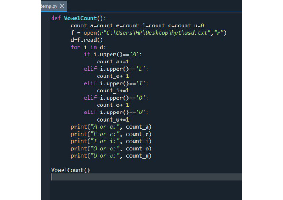Click the VowelCount() call at bottom
The height and width of the screenshot is (200, 283).
click(x=70, y=170)
